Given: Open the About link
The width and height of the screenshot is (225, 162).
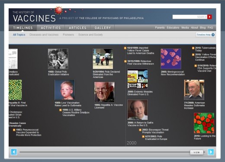Looking at the screenshot, I should (194, 28).
